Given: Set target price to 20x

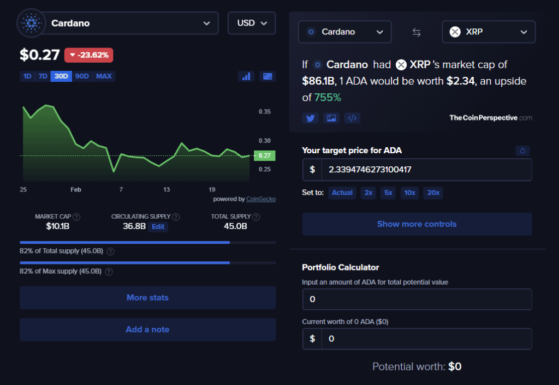Looking at the screenshot, I should click(x=433, y=192).
